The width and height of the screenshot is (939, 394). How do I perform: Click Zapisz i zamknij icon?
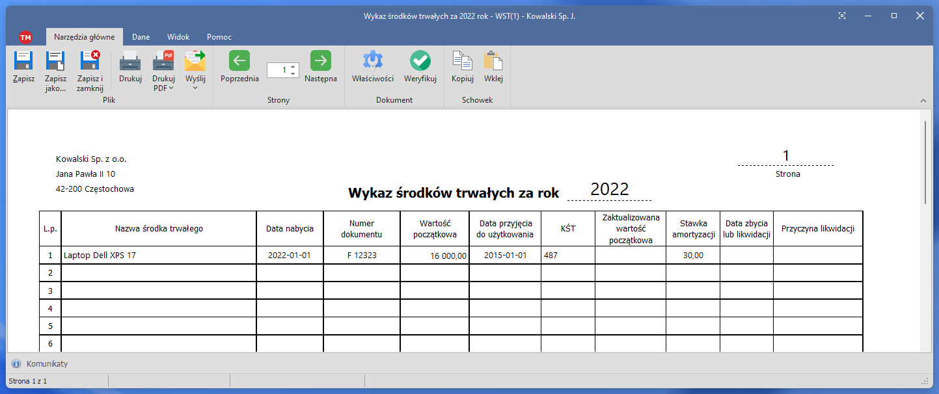coord(90,62)
